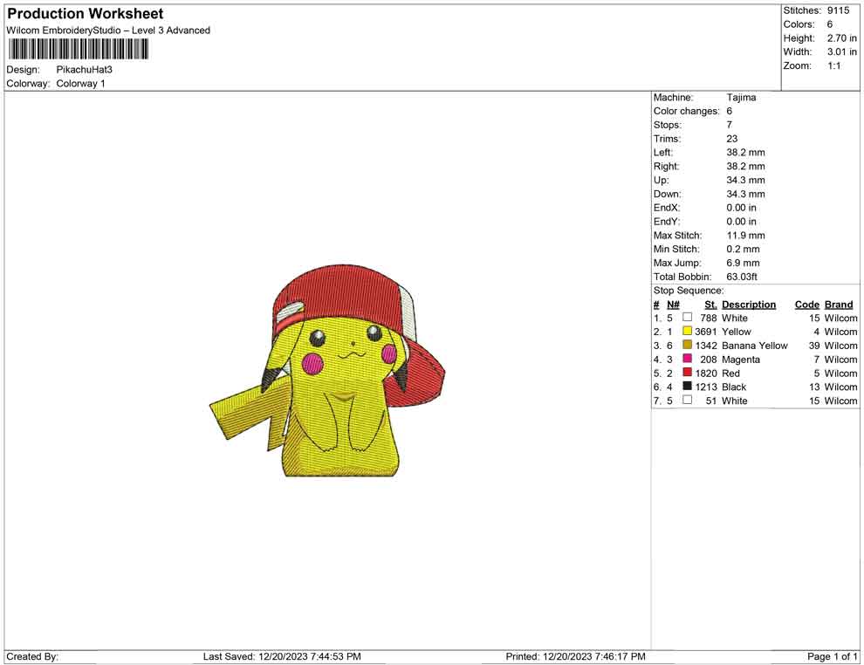This screenshot has height=665, width=864.
Task: Click the 'Description' column header
Action: coord(749,305)
